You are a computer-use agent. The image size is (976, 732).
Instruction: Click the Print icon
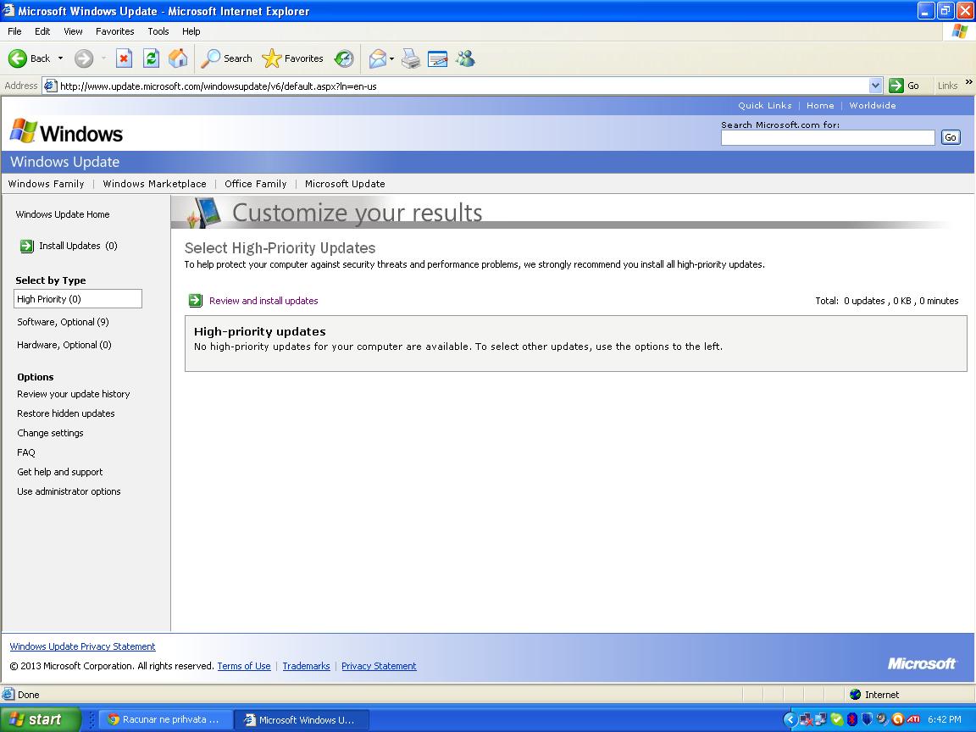point(411,58)
